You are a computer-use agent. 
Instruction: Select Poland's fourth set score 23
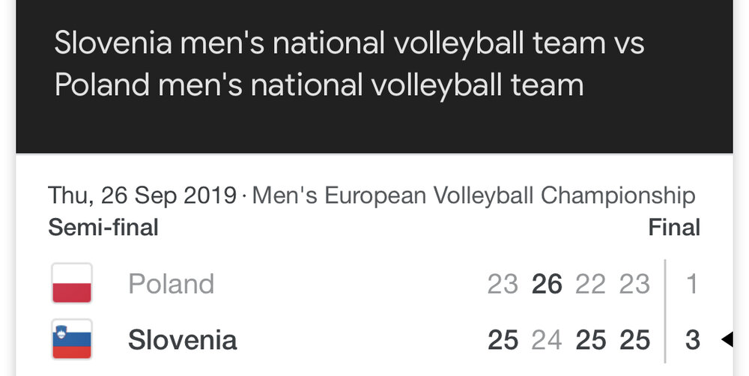635,285
